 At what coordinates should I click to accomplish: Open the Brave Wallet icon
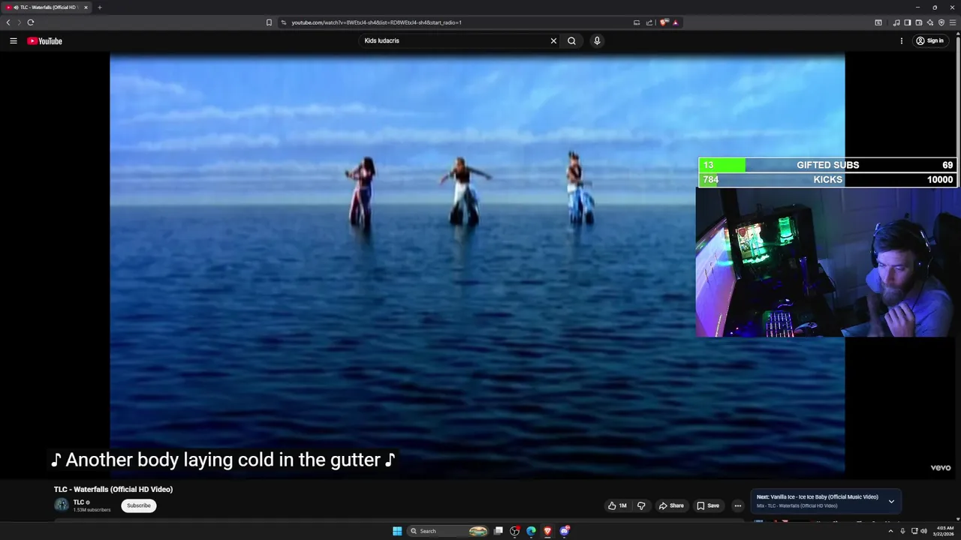point(918,22)
